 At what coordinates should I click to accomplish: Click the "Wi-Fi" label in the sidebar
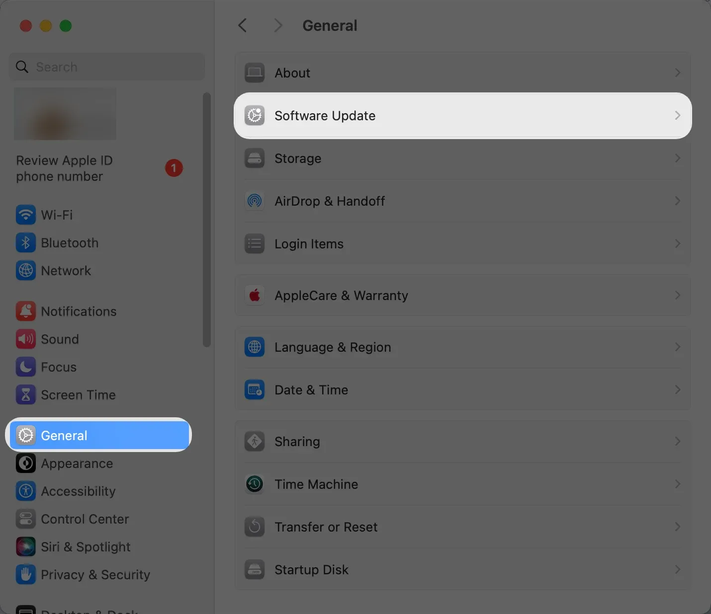coord(57,215)
